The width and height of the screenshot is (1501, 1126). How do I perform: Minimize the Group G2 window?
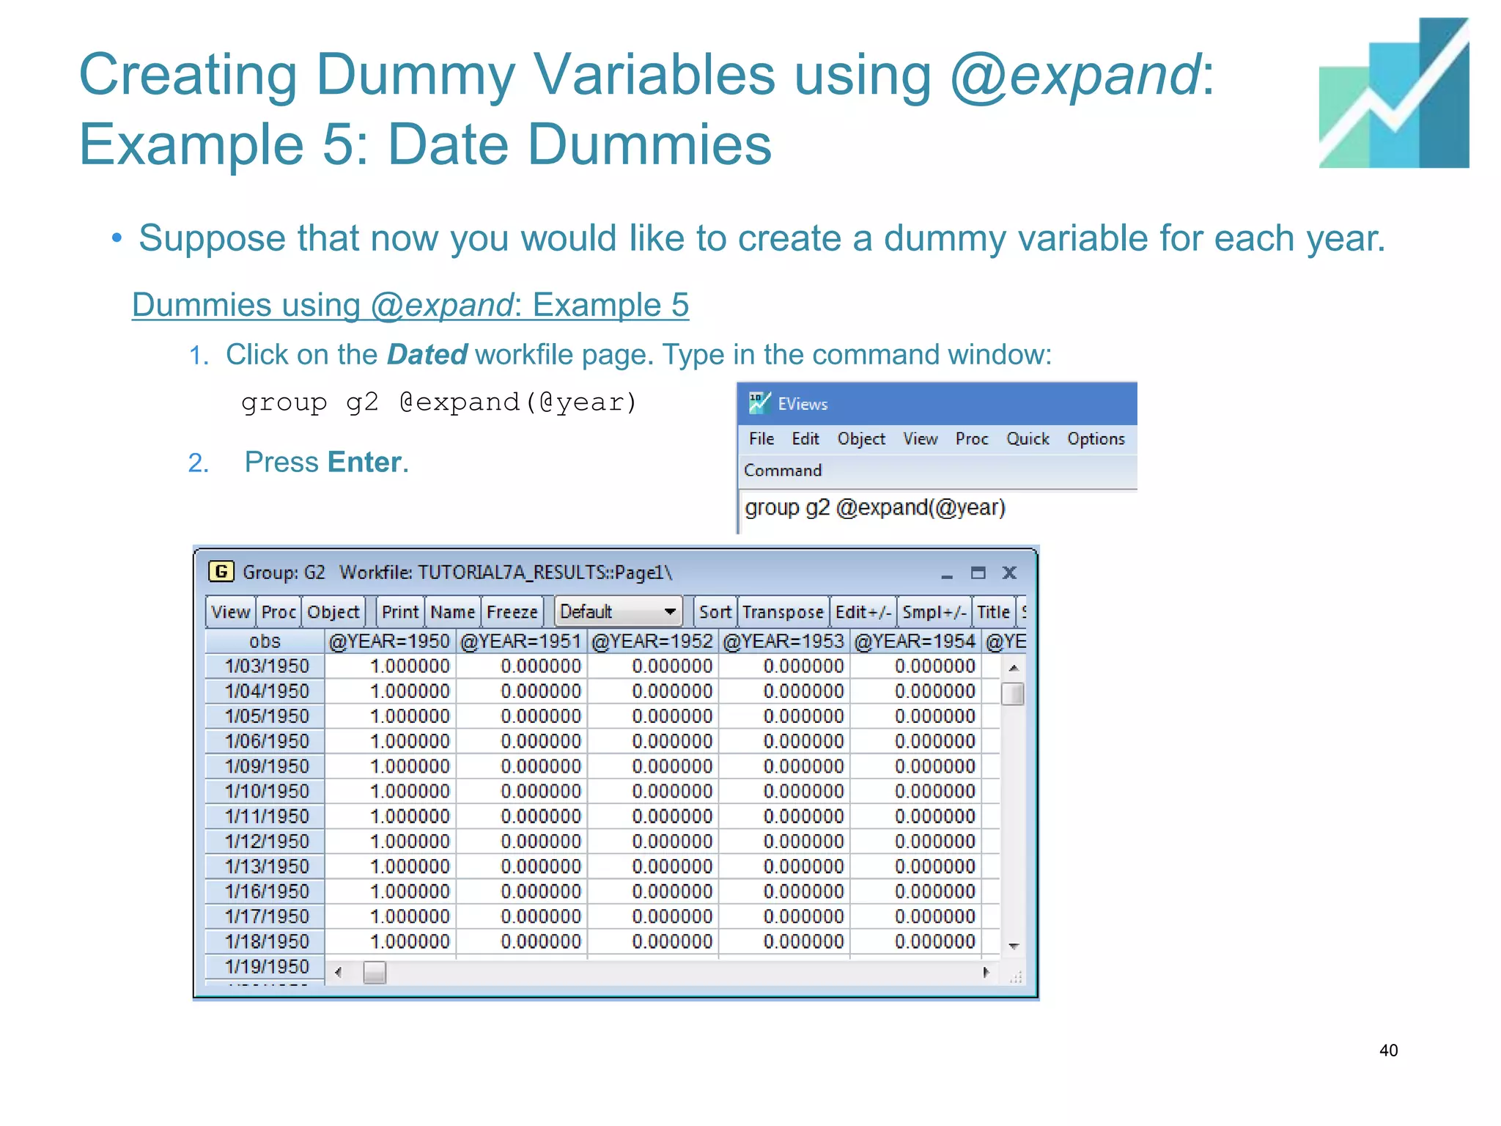point(946,573)
